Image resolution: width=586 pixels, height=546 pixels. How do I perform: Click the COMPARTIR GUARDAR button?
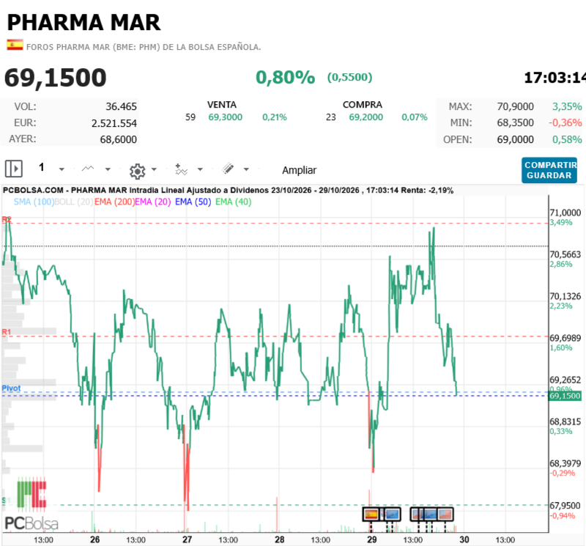click(x=549, y=170)
